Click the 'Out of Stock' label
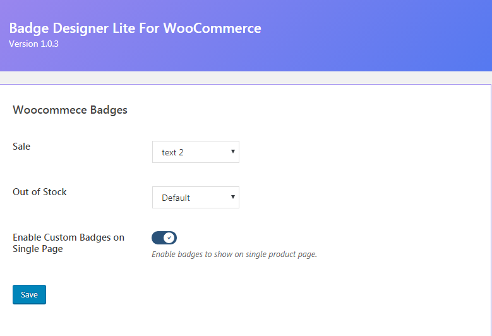492x336 pixels. click(40, 192)
